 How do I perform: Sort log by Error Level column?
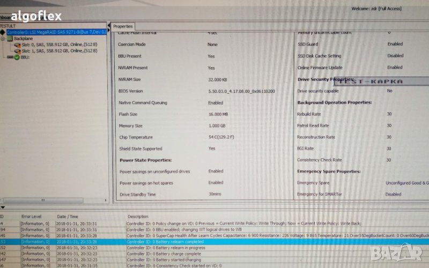pos(32,216)
